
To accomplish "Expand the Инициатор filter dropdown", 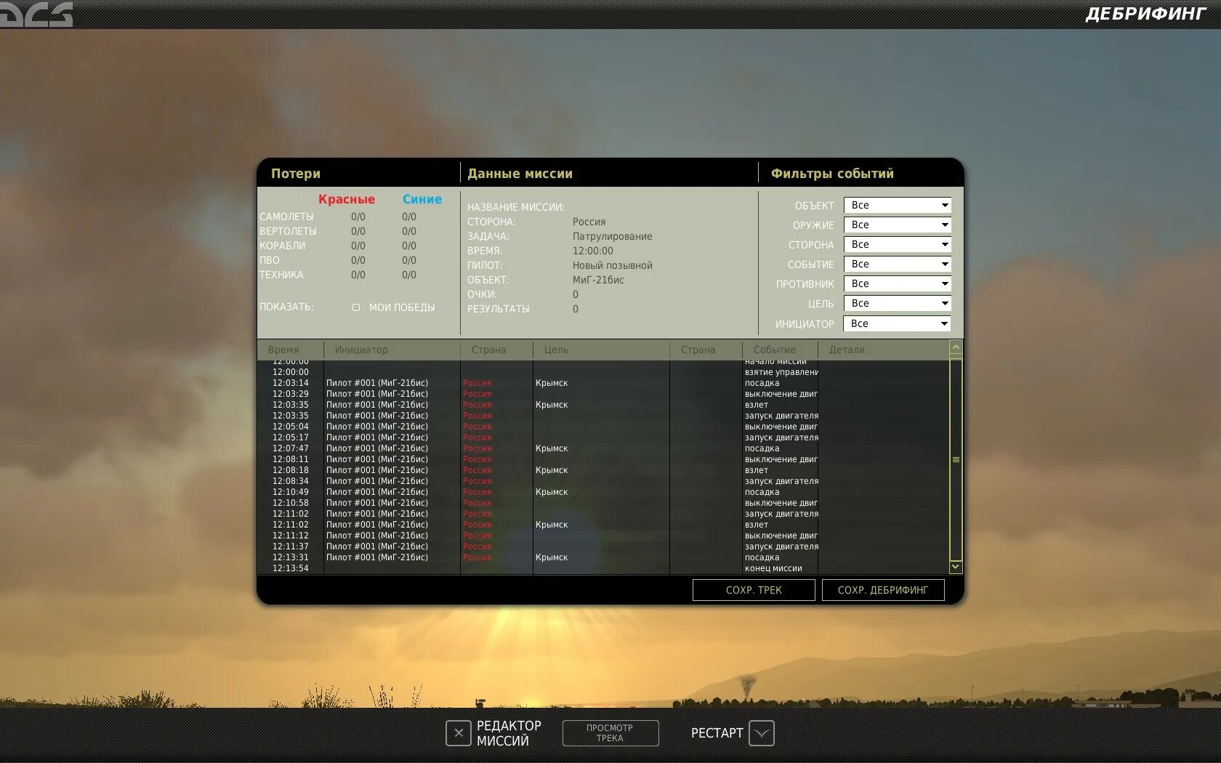I will tap(898, 323).
